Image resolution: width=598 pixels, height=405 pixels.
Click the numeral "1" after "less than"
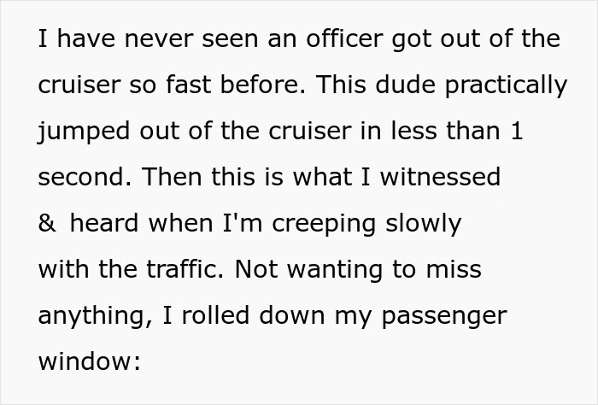tap(516, 131)
